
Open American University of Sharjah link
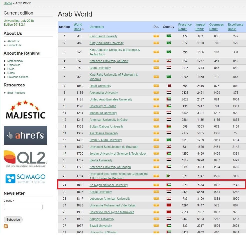point(110,167)
